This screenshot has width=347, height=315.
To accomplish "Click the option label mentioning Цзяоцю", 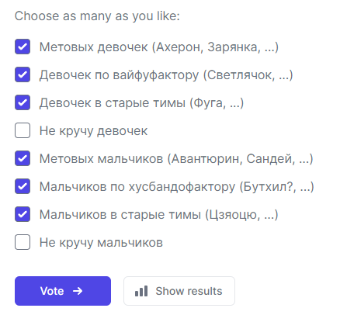I will click(x=159, y=215).
